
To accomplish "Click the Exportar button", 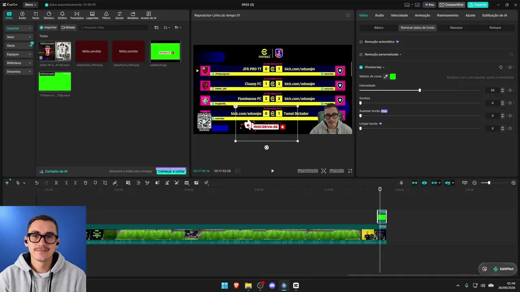I will click(478, 5).
